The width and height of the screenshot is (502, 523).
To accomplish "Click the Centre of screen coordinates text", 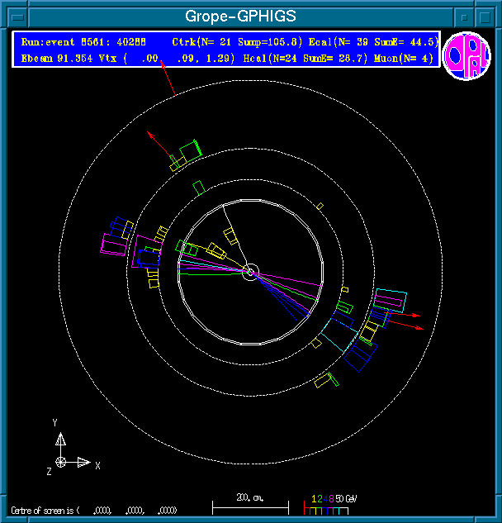I will point(93,510).
